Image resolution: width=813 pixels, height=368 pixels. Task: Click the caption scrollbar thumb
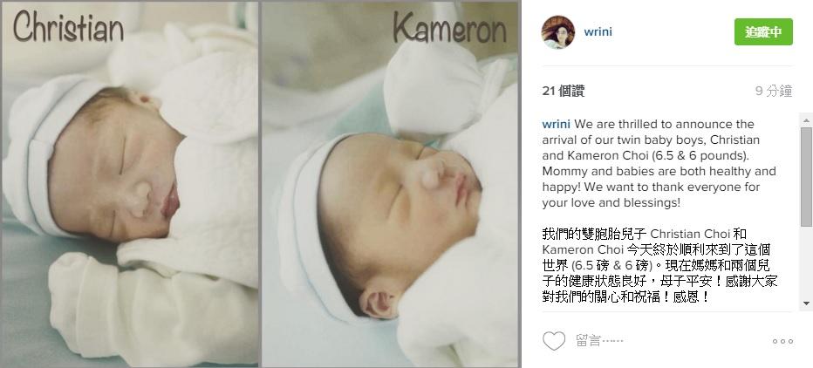806,176
